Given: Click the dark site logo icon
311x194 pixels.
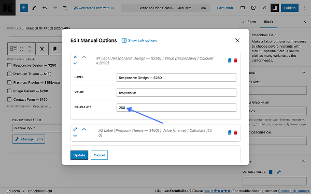Looking at the screenshot, I should [8, 8].
